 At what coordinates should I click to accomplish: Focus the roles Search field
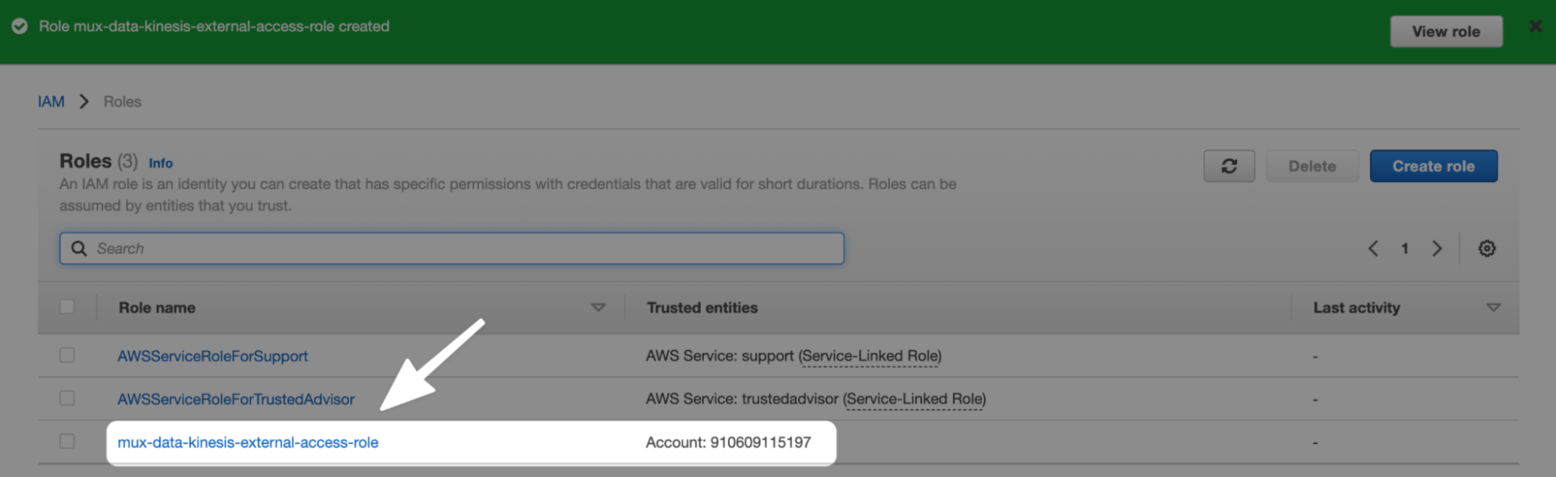[x=451, y=248]
